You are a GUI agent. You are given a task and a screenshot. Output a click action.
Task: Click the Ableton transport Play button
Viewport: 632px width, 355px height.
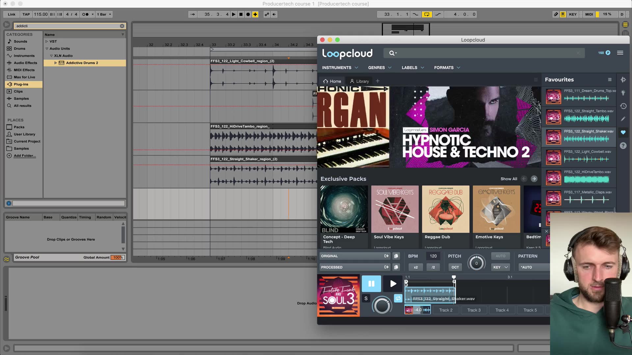[x=234, y=14]
